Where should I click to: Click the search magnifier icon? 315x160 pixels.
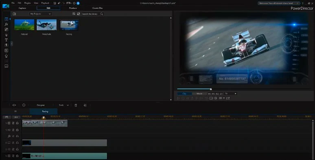102,14
